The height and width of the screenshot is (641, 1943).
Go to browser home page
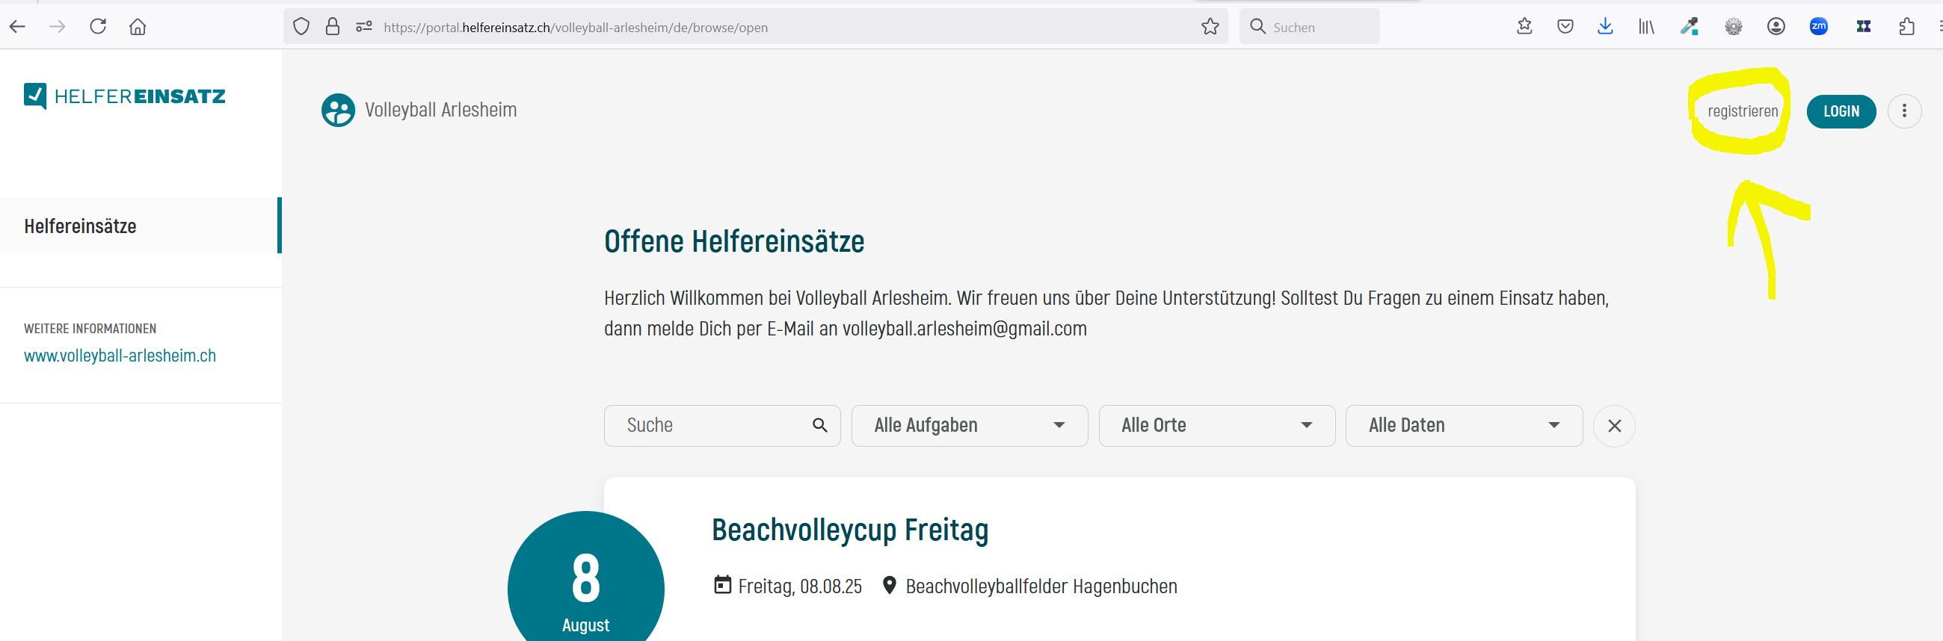pos(138,27)
